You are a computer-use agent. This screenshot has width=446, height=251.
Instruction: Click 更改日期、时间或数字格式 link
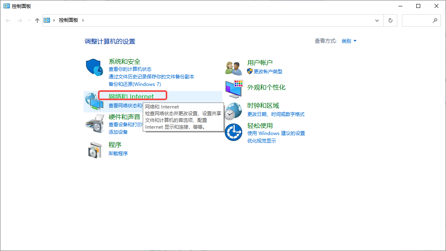coord(276,114)
